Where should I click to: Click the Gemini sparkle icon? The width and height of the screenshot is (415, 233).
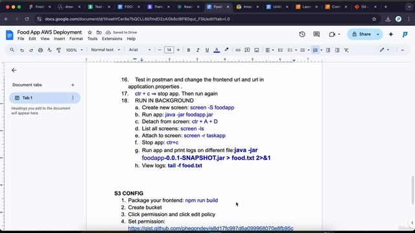pyautogui.click(x=390, y=34)
